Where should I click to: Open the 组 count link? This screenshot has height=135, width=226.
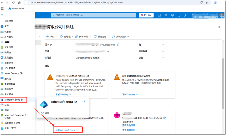click(x=163, y=45)
